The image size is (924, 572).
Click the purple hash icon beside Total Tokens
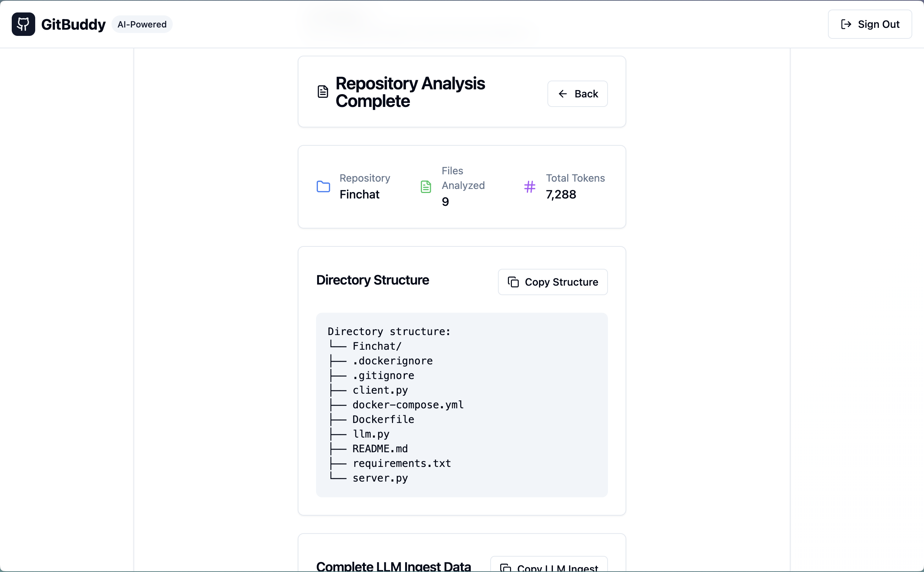coord(529,186)
